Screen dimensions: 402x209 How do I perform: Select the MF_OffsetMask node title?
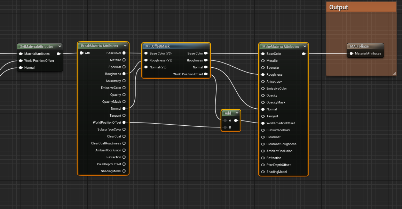pyautogui.click(x=157, y=46)
